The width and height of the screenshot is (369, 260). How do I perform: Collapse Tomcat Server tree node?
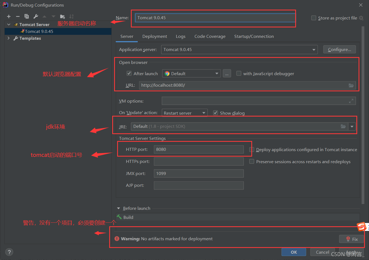(x=9, y=24)
